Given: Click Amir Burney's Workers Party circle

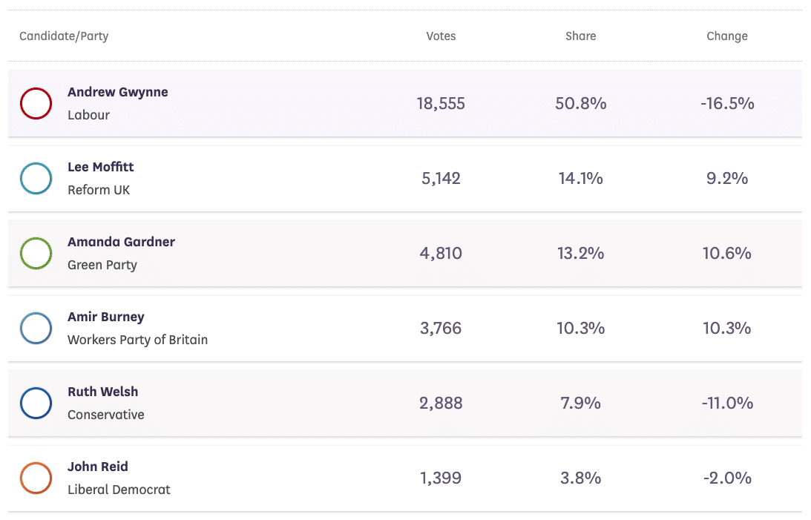Looking at the screenshot, I should coord(36,328).
